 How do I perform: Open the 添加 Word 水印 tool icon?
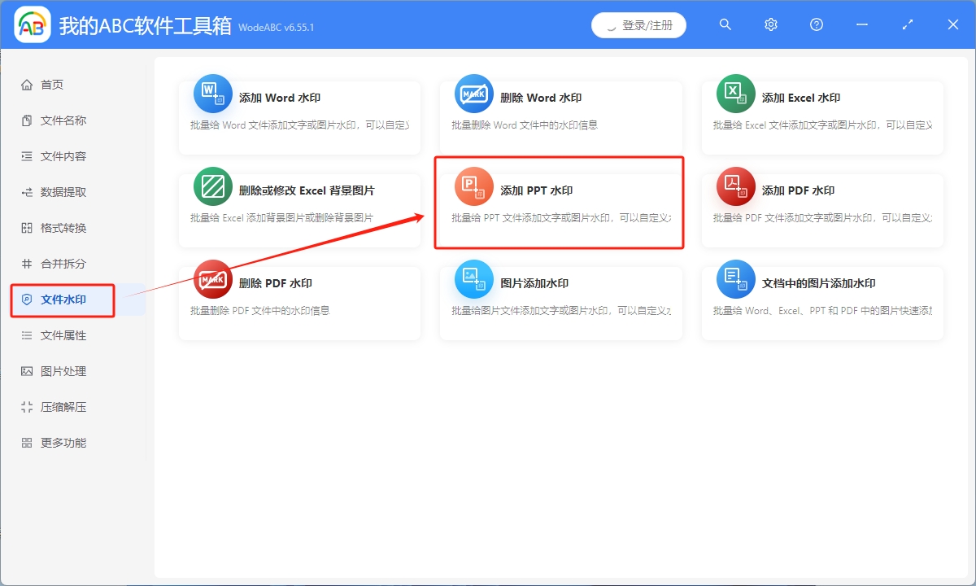coord(211,93)
